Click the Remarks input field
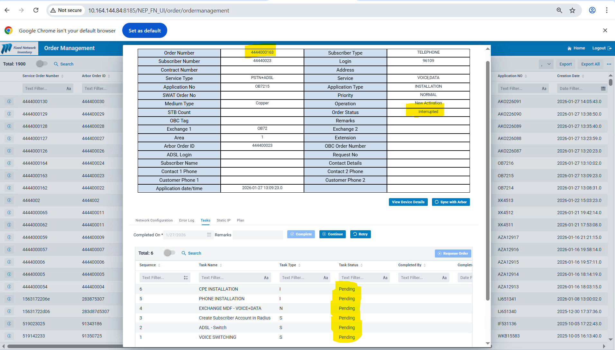Image resolution: width=615 pixels, height=350 pixels. [x=258, y=235]
